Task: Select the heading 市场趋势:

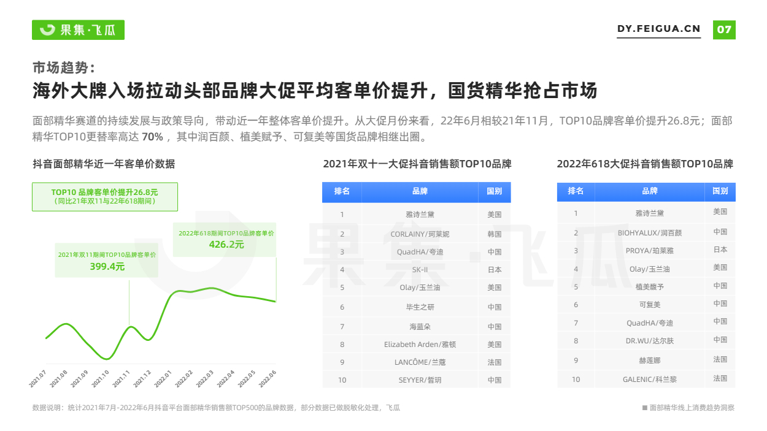Action: click(64, 67)
